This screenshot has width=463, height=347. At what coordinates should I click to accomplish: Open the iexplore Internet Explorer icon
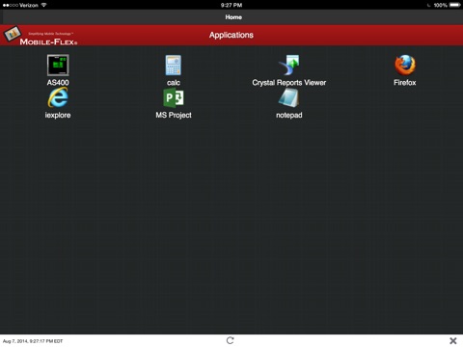point(58,97)
